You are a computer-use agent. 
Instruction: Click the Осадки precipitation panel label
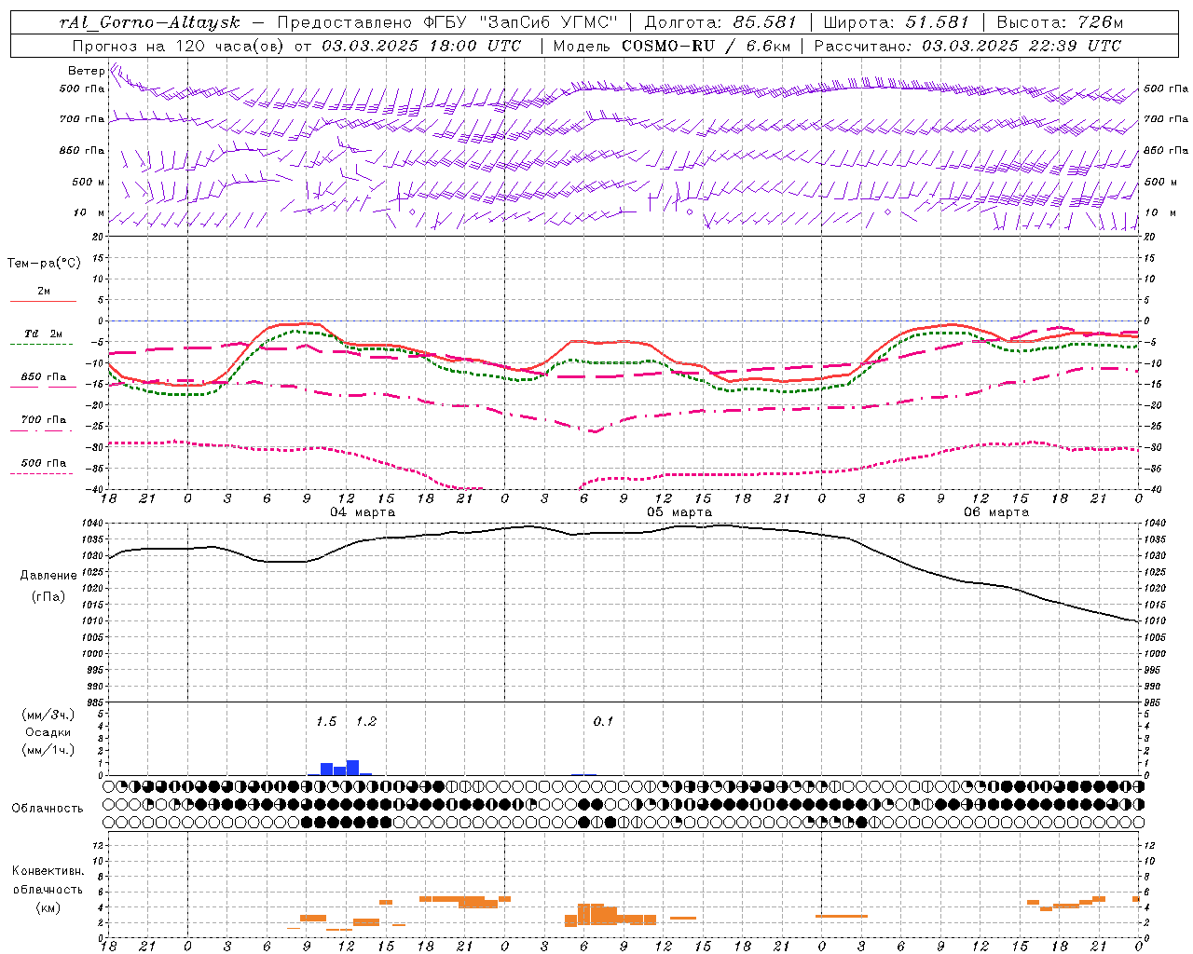(48, 732)
